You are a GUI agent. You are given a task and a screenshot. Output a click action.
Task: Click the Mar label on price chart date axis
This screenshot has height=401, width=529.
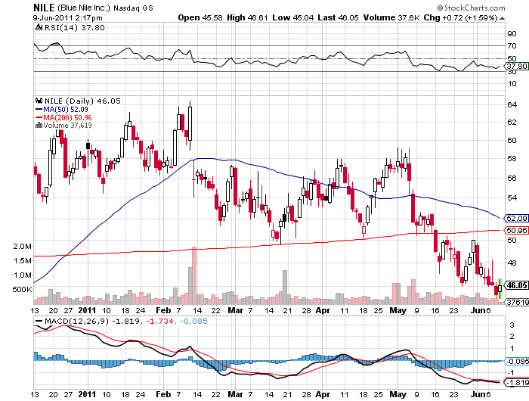click(235, 310)
